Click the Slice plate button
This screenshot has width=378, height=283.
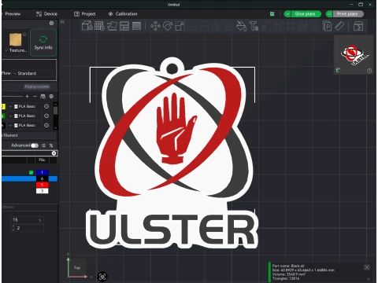pyautogui.click(x=306, y=14)
